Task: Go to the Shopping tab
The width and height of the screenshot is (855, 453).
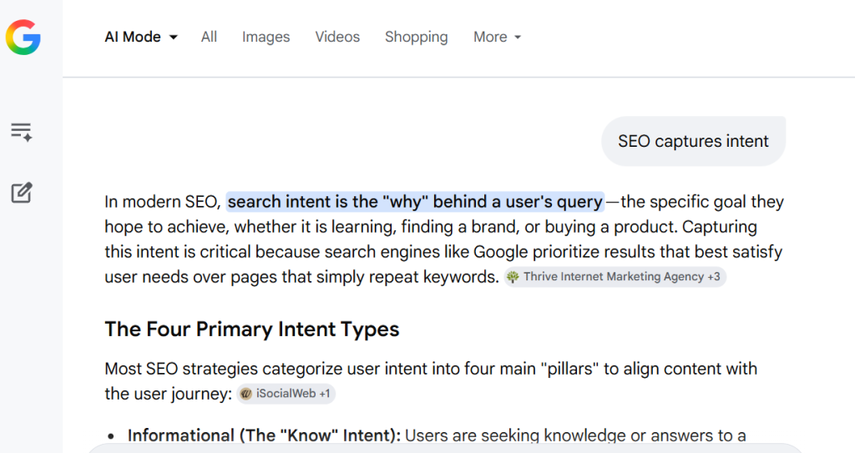Action: pyautogui.click(x=416, y=37)
